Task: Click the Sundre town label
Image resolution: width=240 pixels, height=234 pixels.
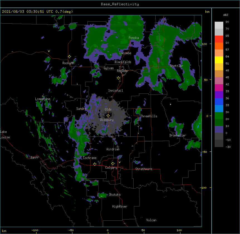Action: (x=81, y=109)
